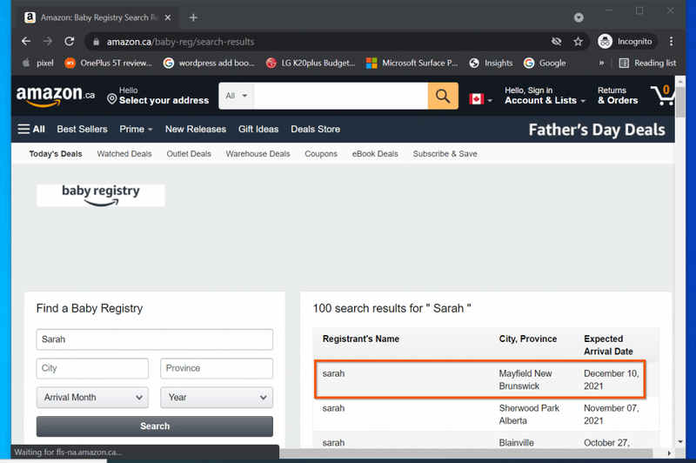Viewport: 696px width, 463px height.
Task: Click Select your address location
Action: 158,96
